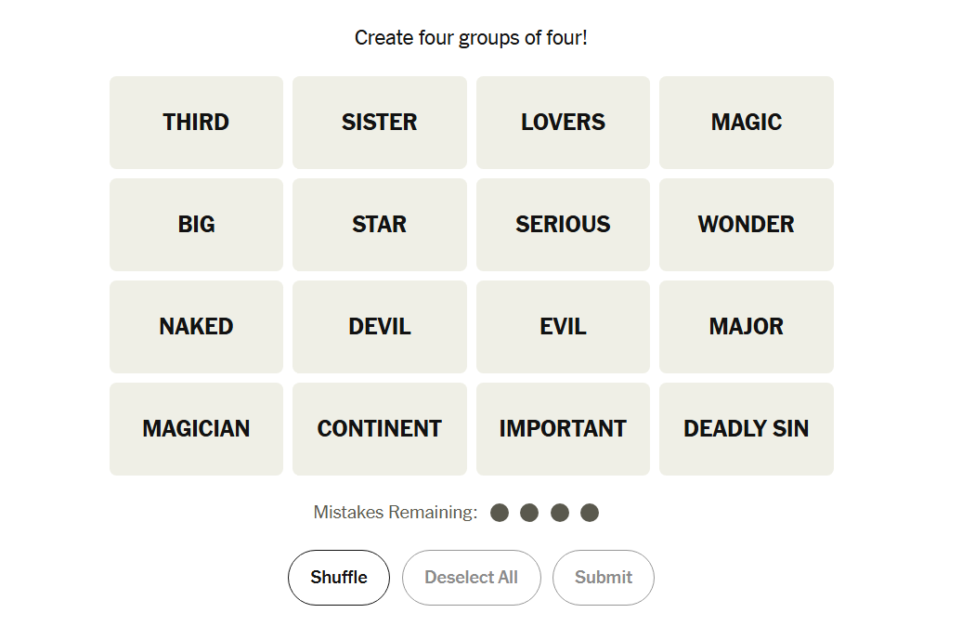
Task: Pick the LOVERS tile
Action: click(x=563, y=123)
